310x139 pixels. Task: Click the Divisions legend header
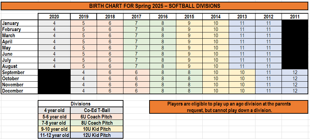(81, 104)
